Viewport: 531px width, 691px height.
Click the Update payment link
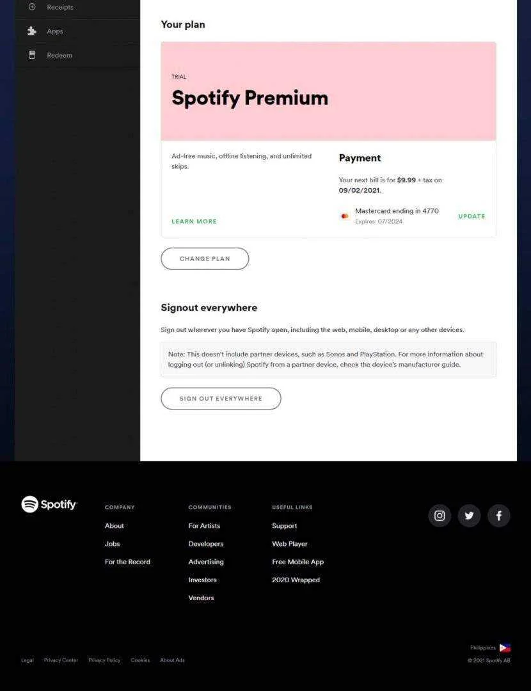coord(472,216)
